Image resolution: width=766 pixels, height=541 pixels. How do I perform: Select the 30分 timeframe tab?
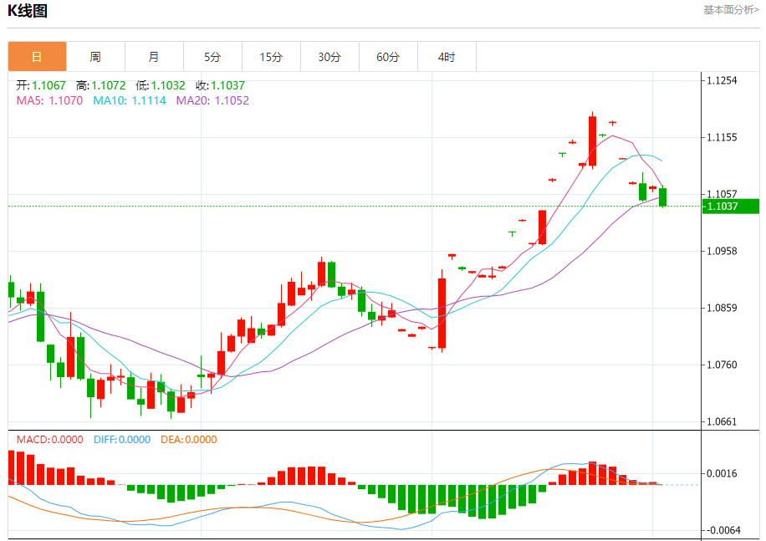click(329, 57)
